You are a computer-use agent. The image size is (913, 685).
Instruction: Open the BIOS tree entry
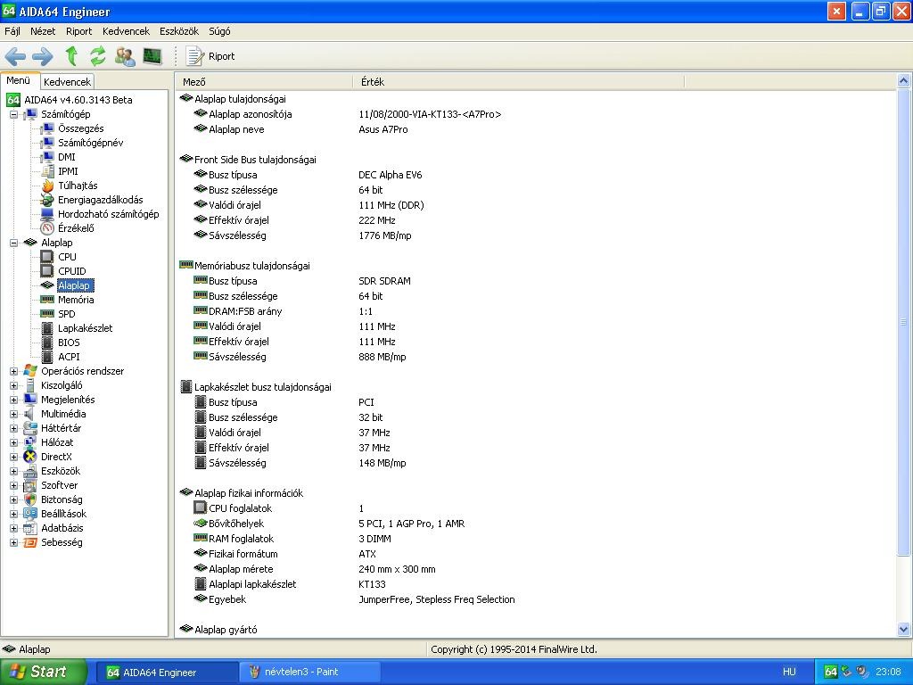click(x=69, y=342)
